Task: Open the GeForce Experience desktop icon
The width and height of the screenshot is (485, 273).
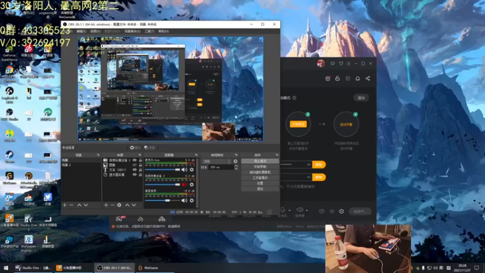Action: click(x=9, y=53)
